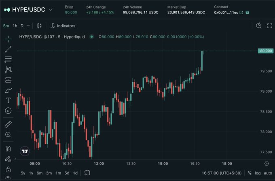The width and height of the screenshot is (275, 181).
Task: Expand the timeframe interval dropdown
Action: [x=28, y=26]
